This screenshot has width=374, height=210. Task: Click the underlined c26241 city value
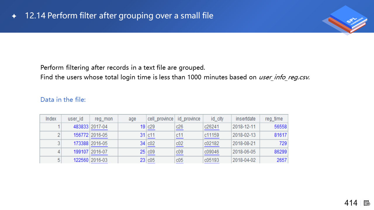coord(212,127)
